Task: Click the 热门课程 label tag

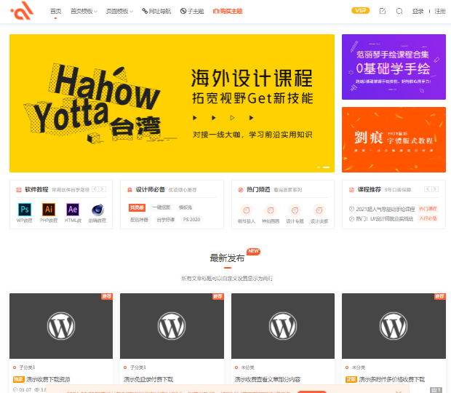Action: [x=428, y=209]
